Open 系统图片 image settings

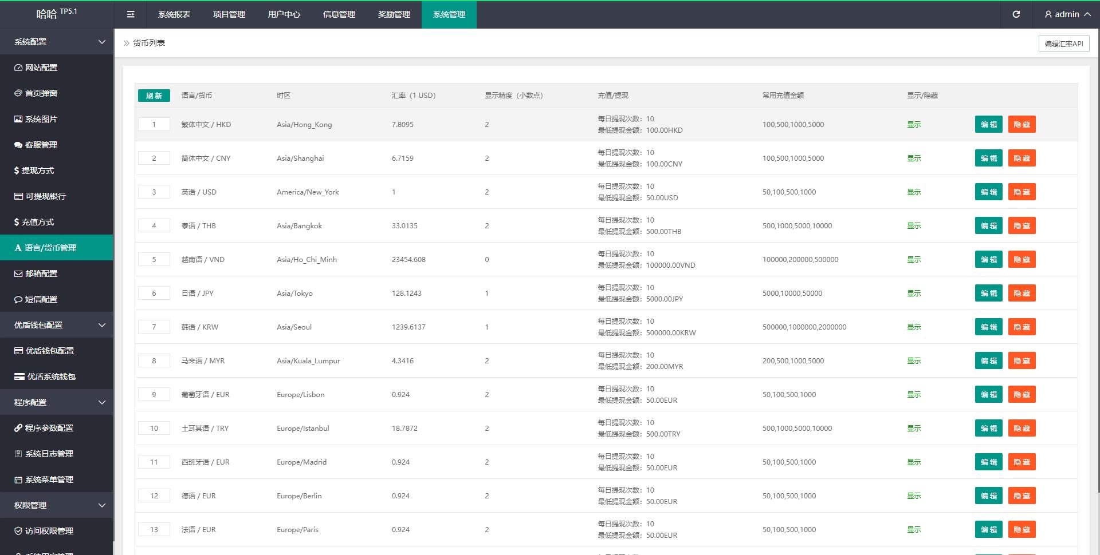pos(41,119)
